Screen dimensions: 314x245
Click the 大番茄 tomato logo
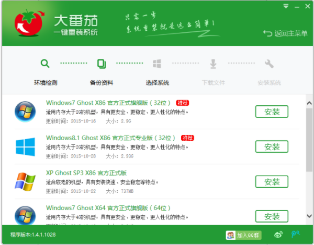click(x=27, y=24)
